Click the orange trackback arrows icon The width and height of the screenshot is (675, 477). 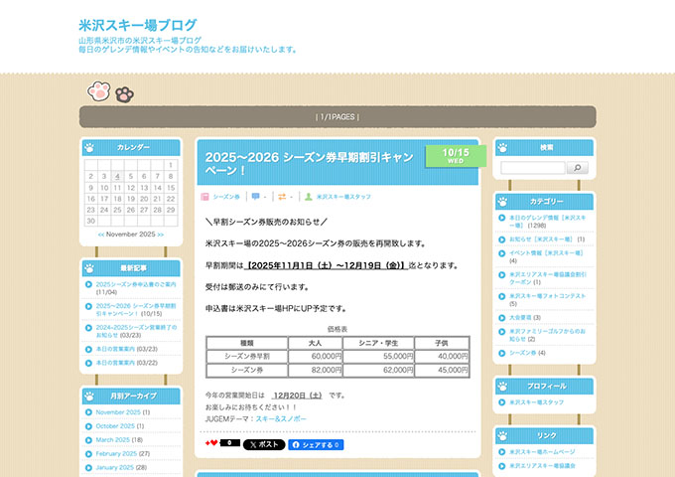(282, 197)
